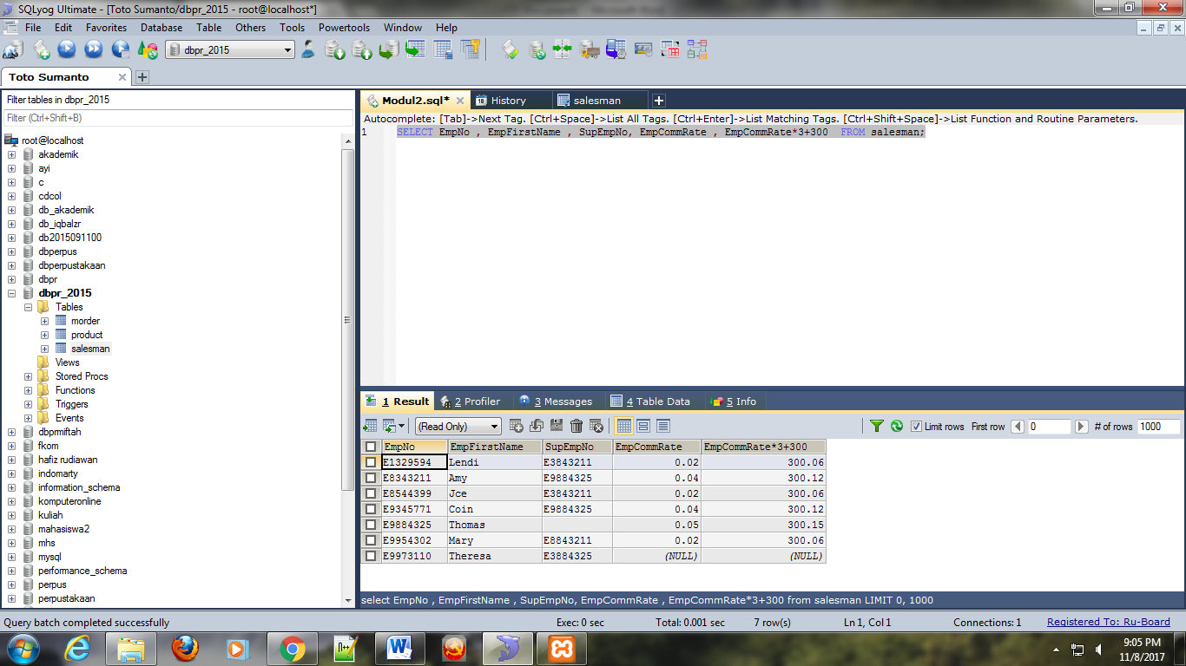Click the First row input field
The height and width of the screenshot is (666, 1186).
click(x=1050, y=427)
